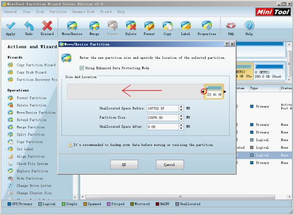Open the General menu
Viewport: 294px width, 215px height.
tap(10, 12)
